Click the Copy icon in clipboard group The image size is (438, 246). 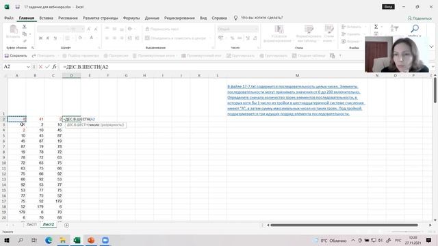click(x=25, y=34)
